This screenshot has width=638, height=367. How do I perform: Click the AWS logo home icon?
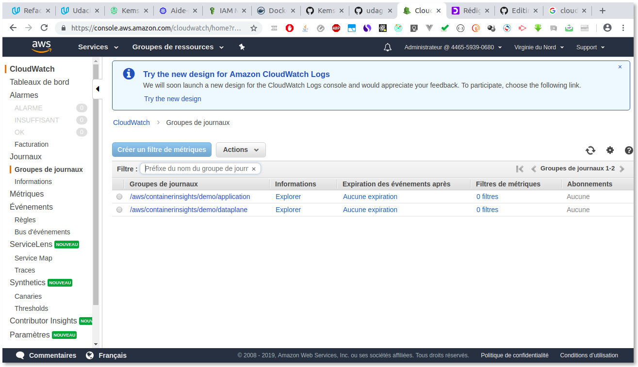click(x=41, y=46)
